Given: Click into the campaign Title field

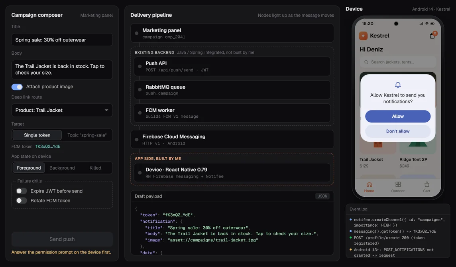Looking at the screenshot, I should click(62, 40).
